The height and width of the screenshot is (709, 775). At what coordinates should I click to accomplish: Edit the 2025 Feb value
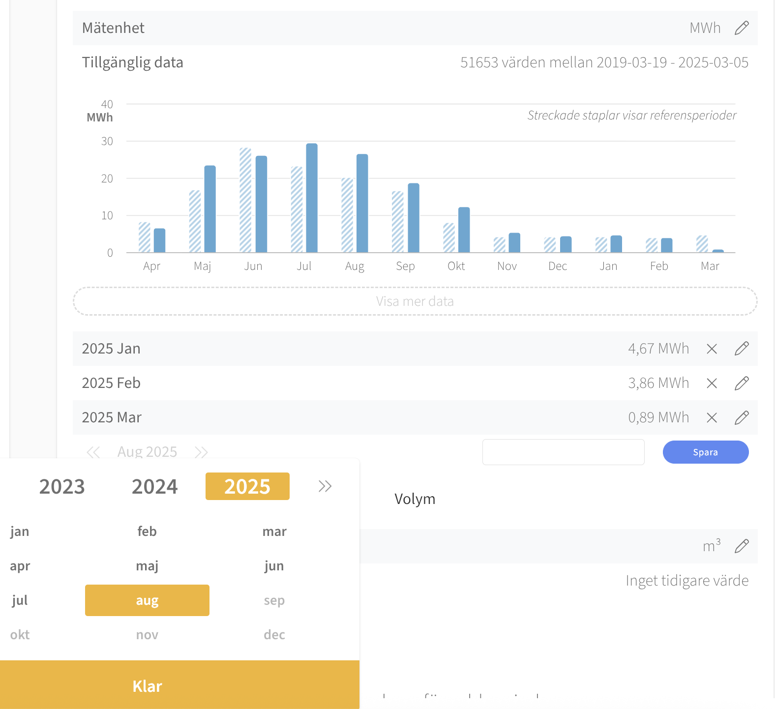742,383
